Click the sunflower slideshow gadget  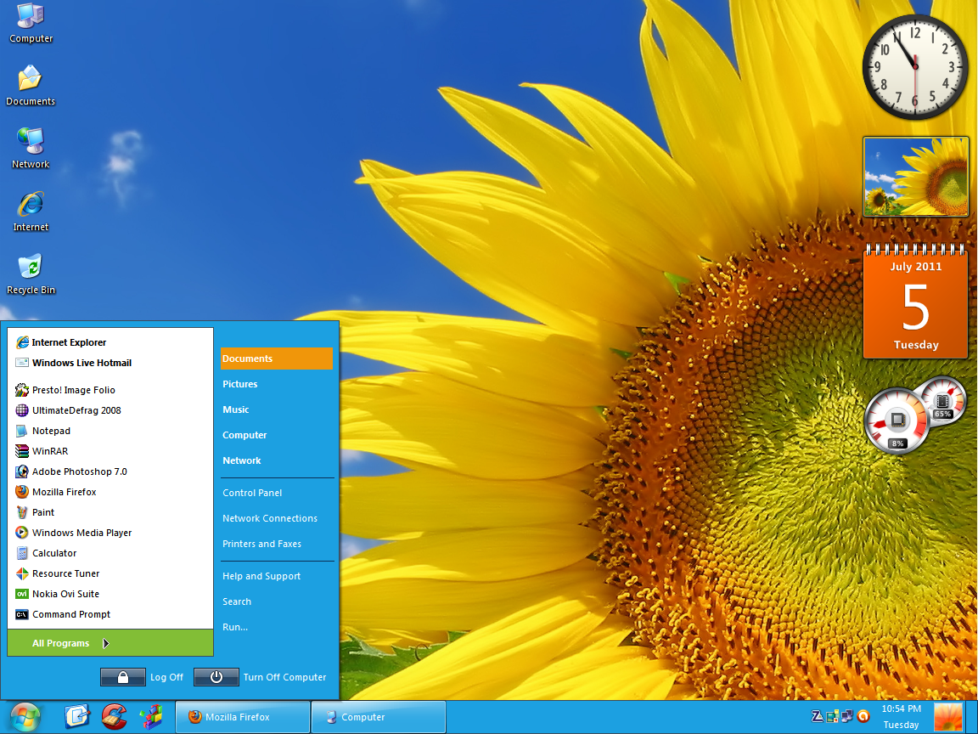tap(916, 177)
